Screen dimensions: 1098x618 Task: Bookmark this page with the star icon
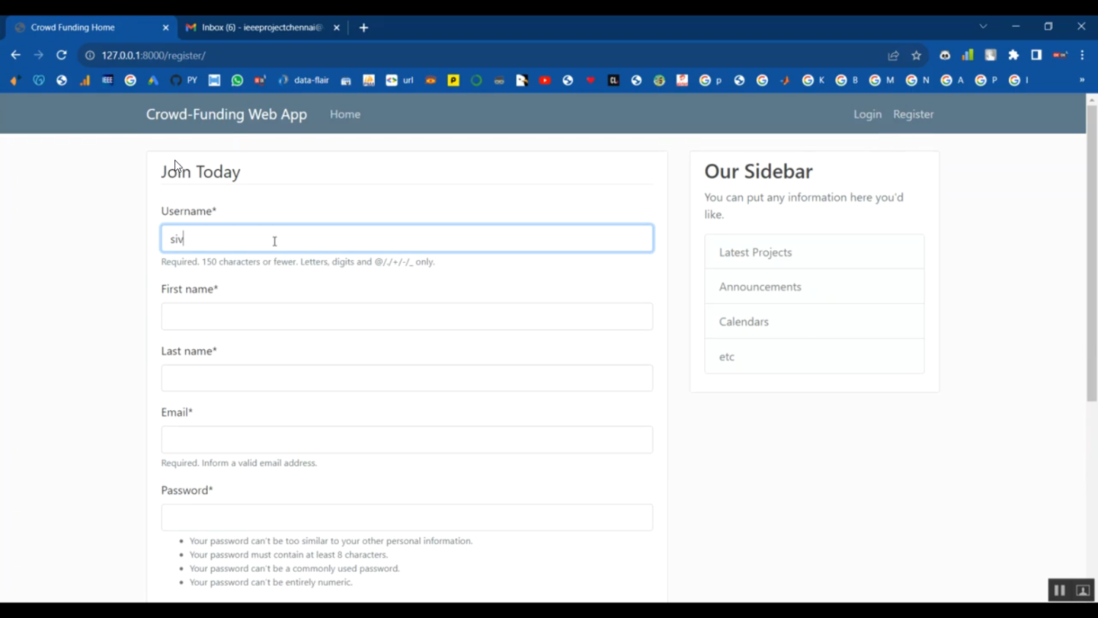click(916, 55)
